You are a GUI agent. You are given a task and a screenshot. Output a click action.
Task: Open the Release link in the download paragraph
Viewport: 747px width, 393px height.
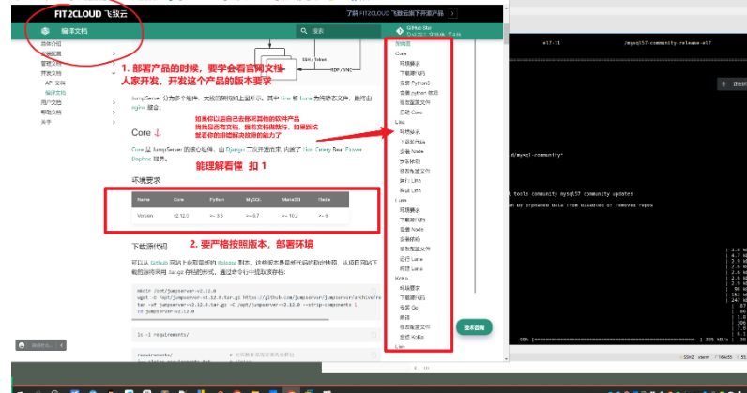(x=227, y=263)
